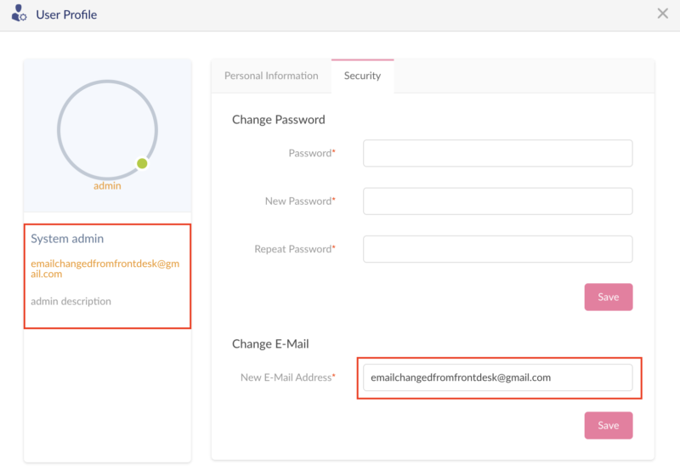Focus the current Password input field
Screen dimensions: 680x476
497,153
